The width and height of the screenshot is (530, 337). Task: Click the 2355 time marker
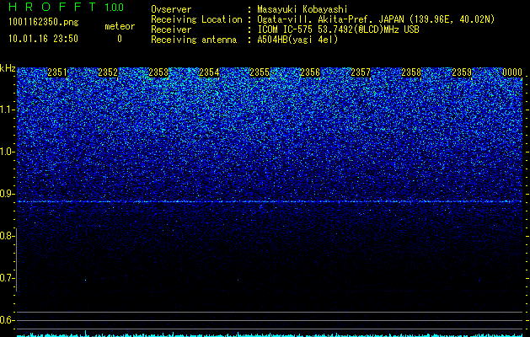[x=260, y=72]
